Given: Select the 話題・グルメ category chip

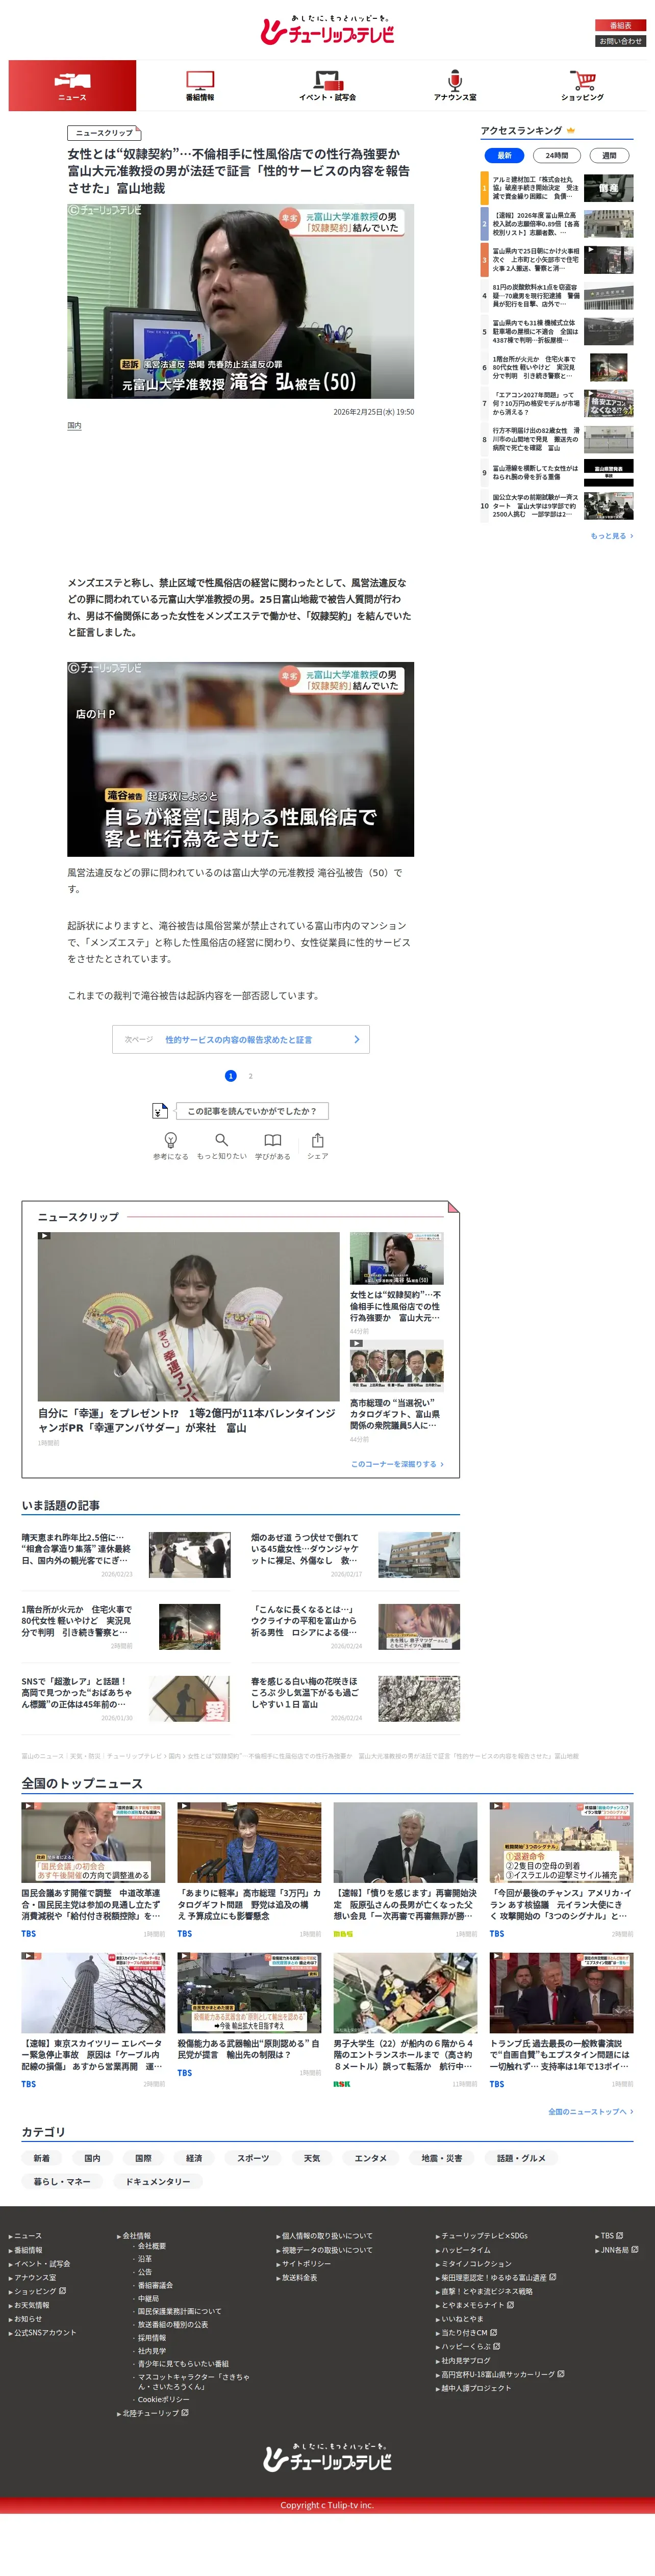Looking at the screenshot, I should coord(521,2158).
